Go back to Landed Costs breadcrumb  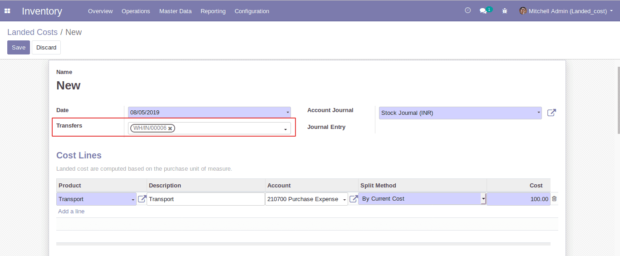pos(32,32)
